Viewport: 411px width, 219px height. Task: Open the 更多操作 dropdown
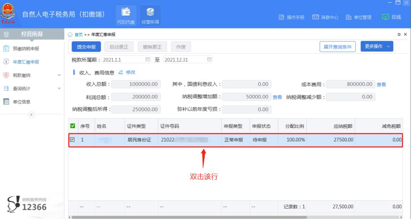pos(376,46)
